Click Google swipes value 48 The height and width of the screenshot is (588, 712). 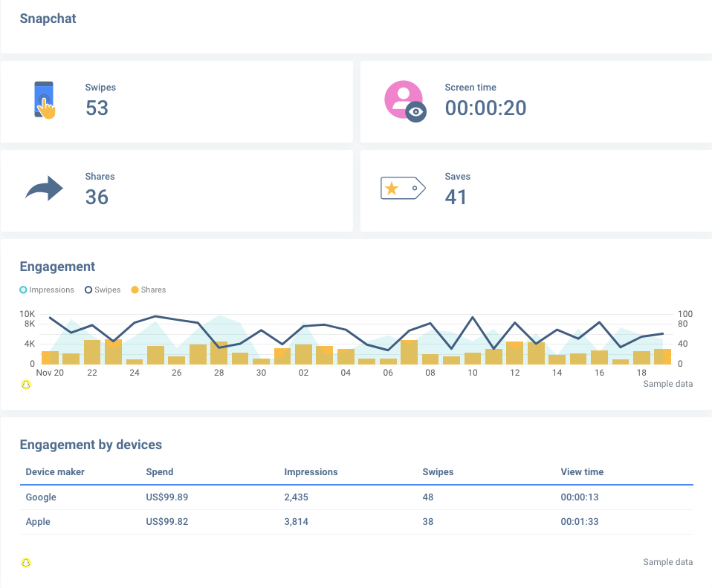pyautogui.click(x=428, y=497)
